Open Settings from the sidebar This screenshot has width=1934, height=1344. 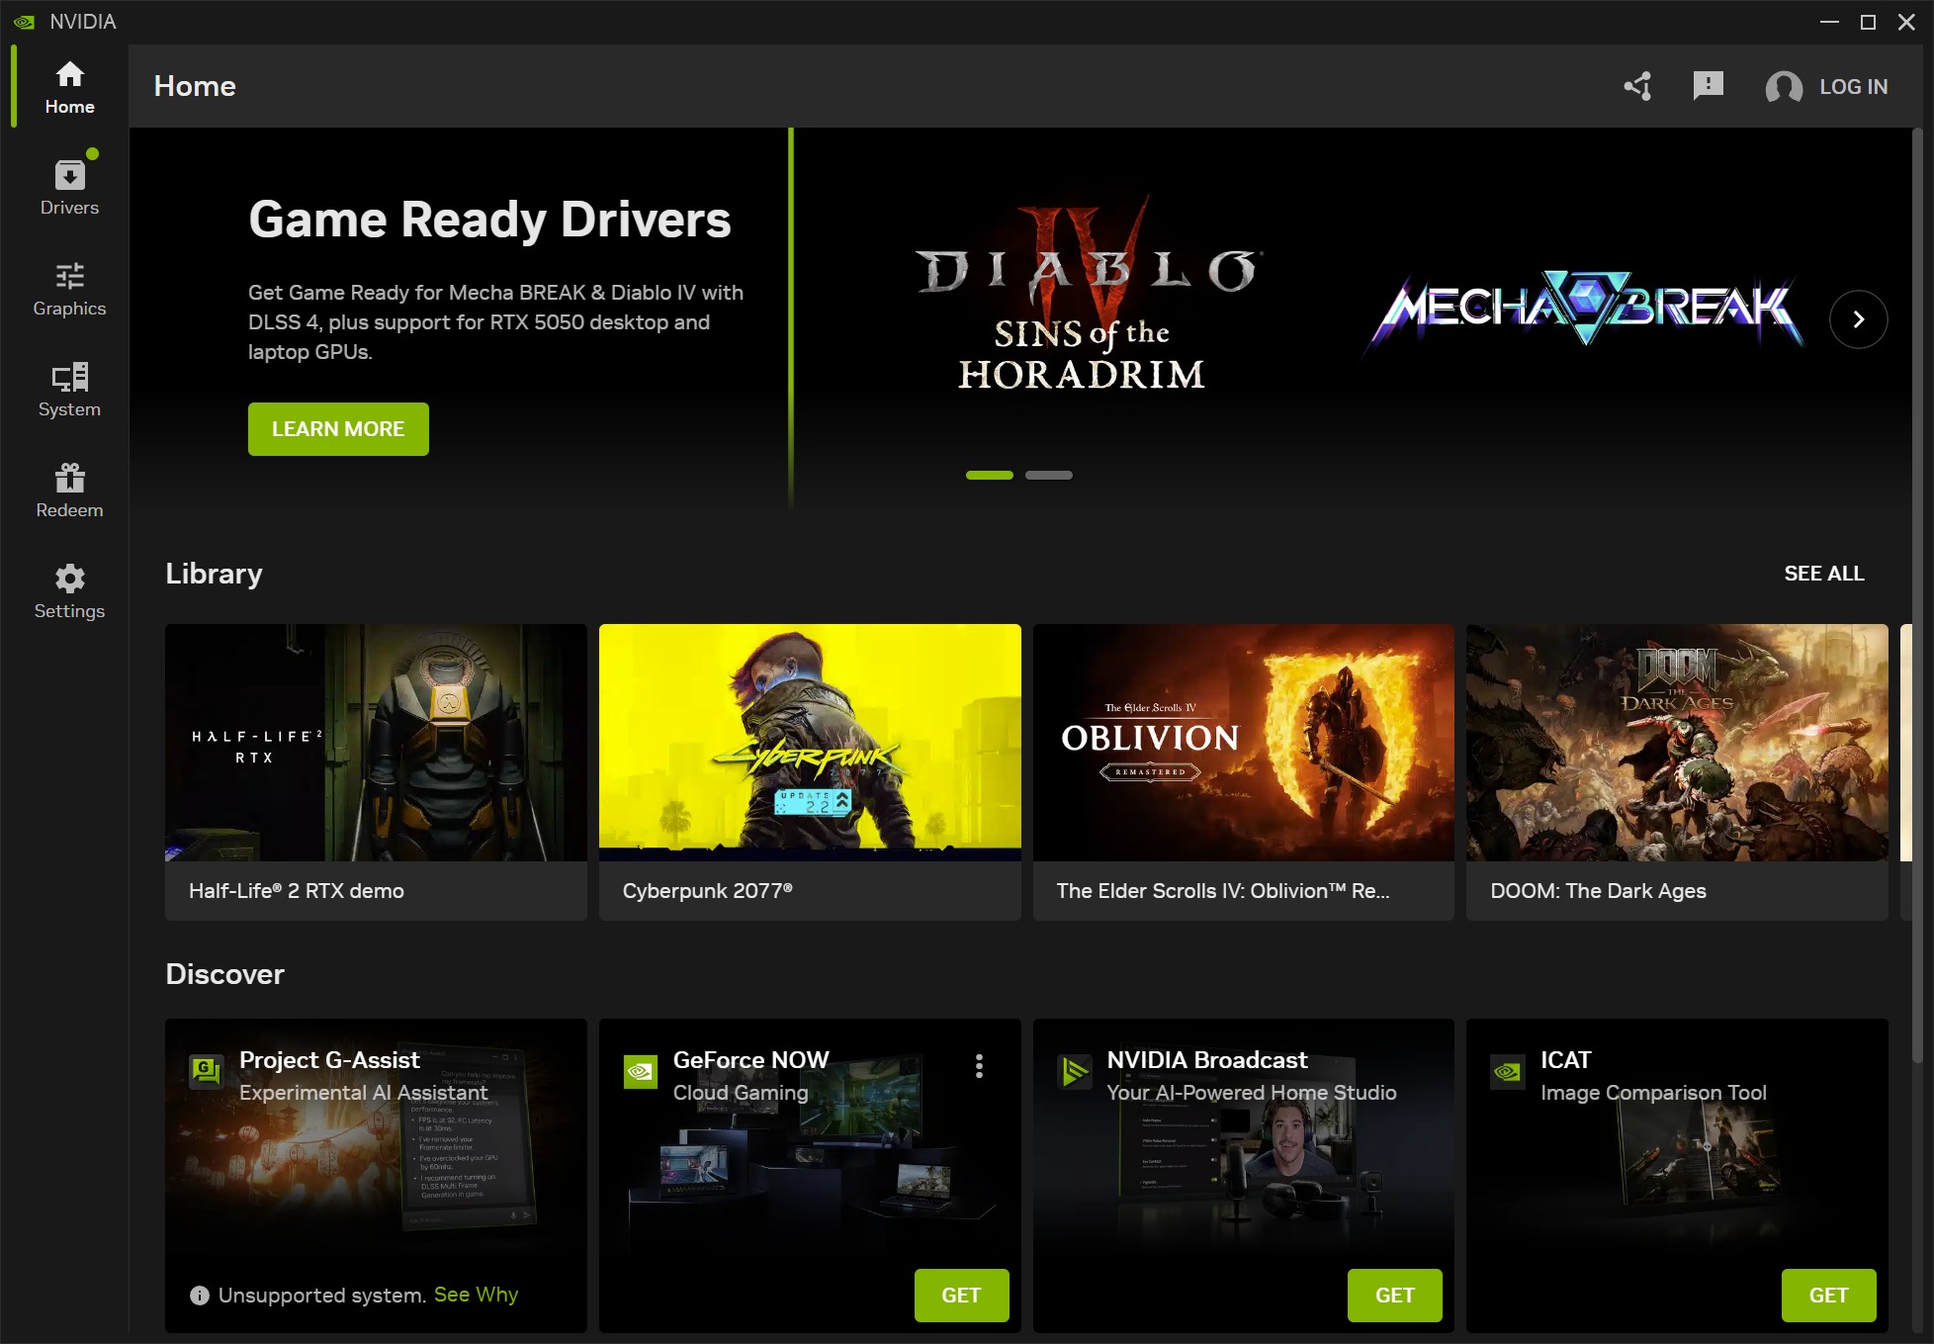coord(69,590)
